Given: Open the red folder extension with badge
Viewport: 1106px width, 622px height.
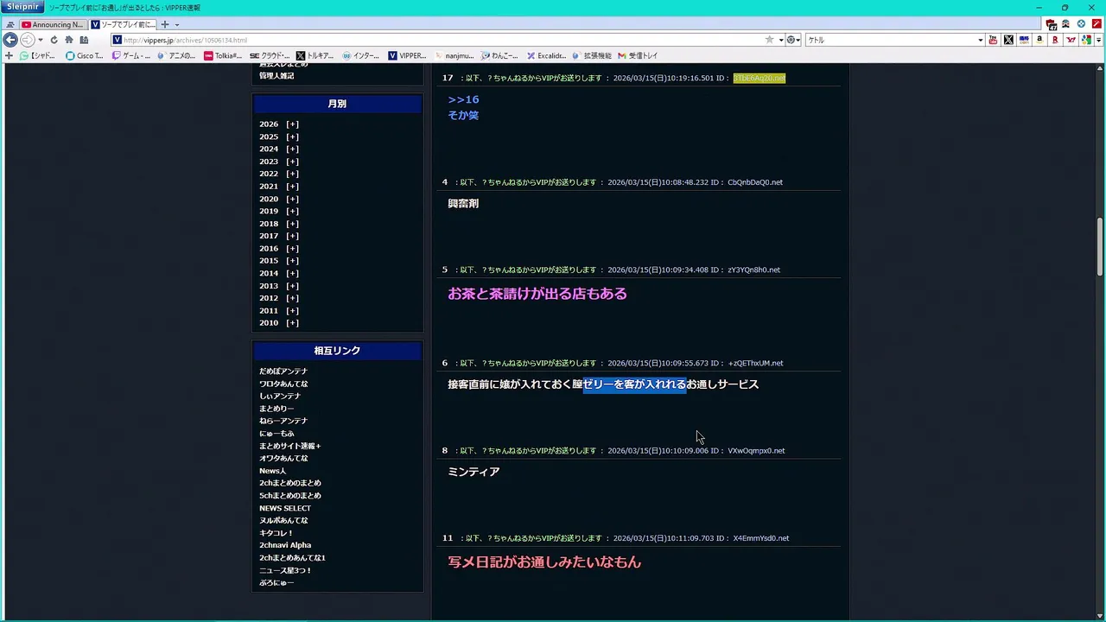Looking at the screenshot, I should (1051, 24).
